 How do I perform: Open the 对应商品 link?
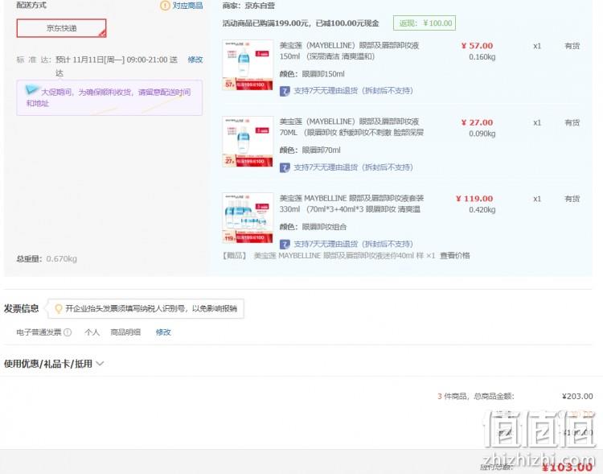pyautogui.click(x=187, y=6)
